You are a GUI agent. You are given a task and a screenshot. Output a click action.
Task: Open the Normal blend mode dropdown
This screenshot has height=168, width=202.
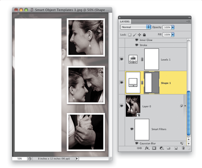[x=135, y=27]
